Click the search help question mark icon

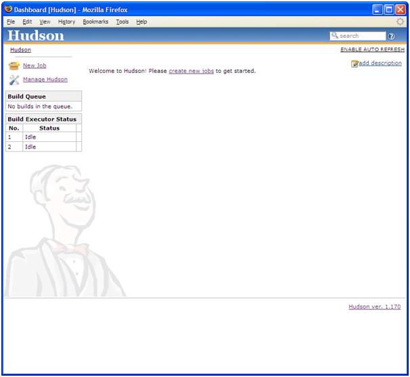point(391,36)
